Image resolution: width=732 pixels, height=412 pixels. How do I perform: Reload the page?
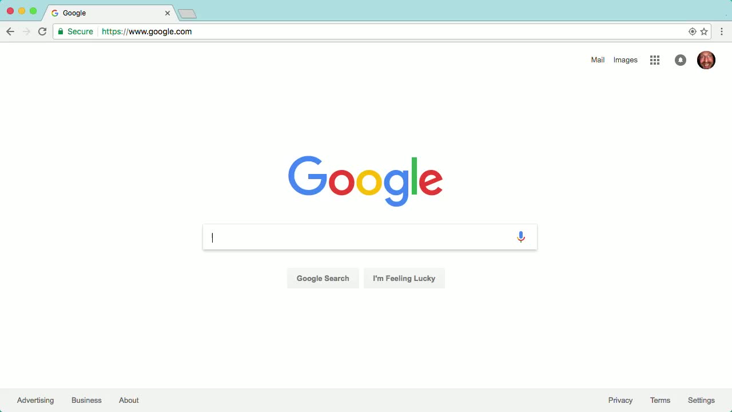tap(42, 31)
